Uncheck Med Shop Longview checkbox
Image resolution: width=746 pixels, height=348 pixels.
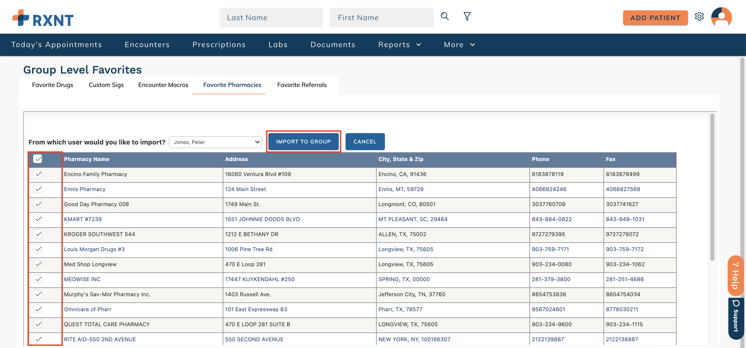38,264
